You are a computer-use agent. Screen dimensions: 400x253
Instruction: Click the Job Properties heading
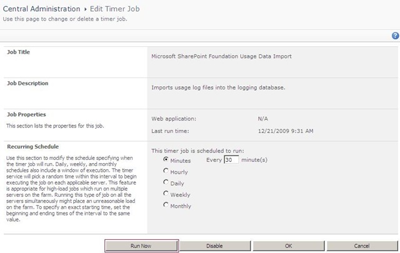26,114
